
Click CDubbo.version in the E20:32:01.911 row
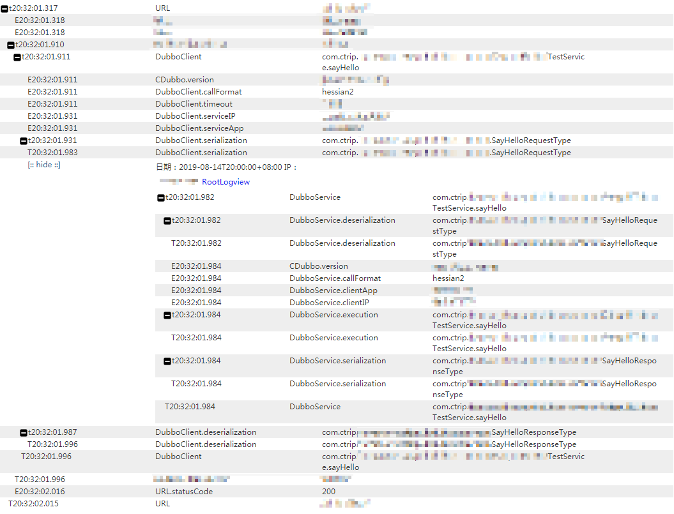click(x=185, y=80)
